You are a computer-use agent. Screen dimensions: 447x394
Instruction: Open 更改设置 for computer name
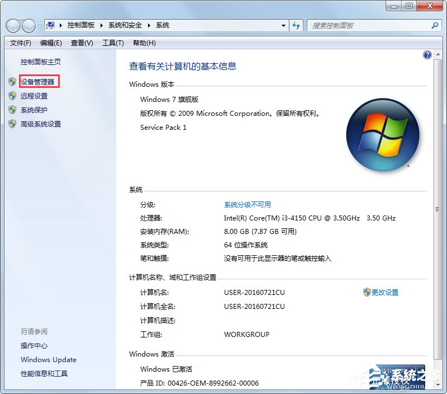(384, 292)
